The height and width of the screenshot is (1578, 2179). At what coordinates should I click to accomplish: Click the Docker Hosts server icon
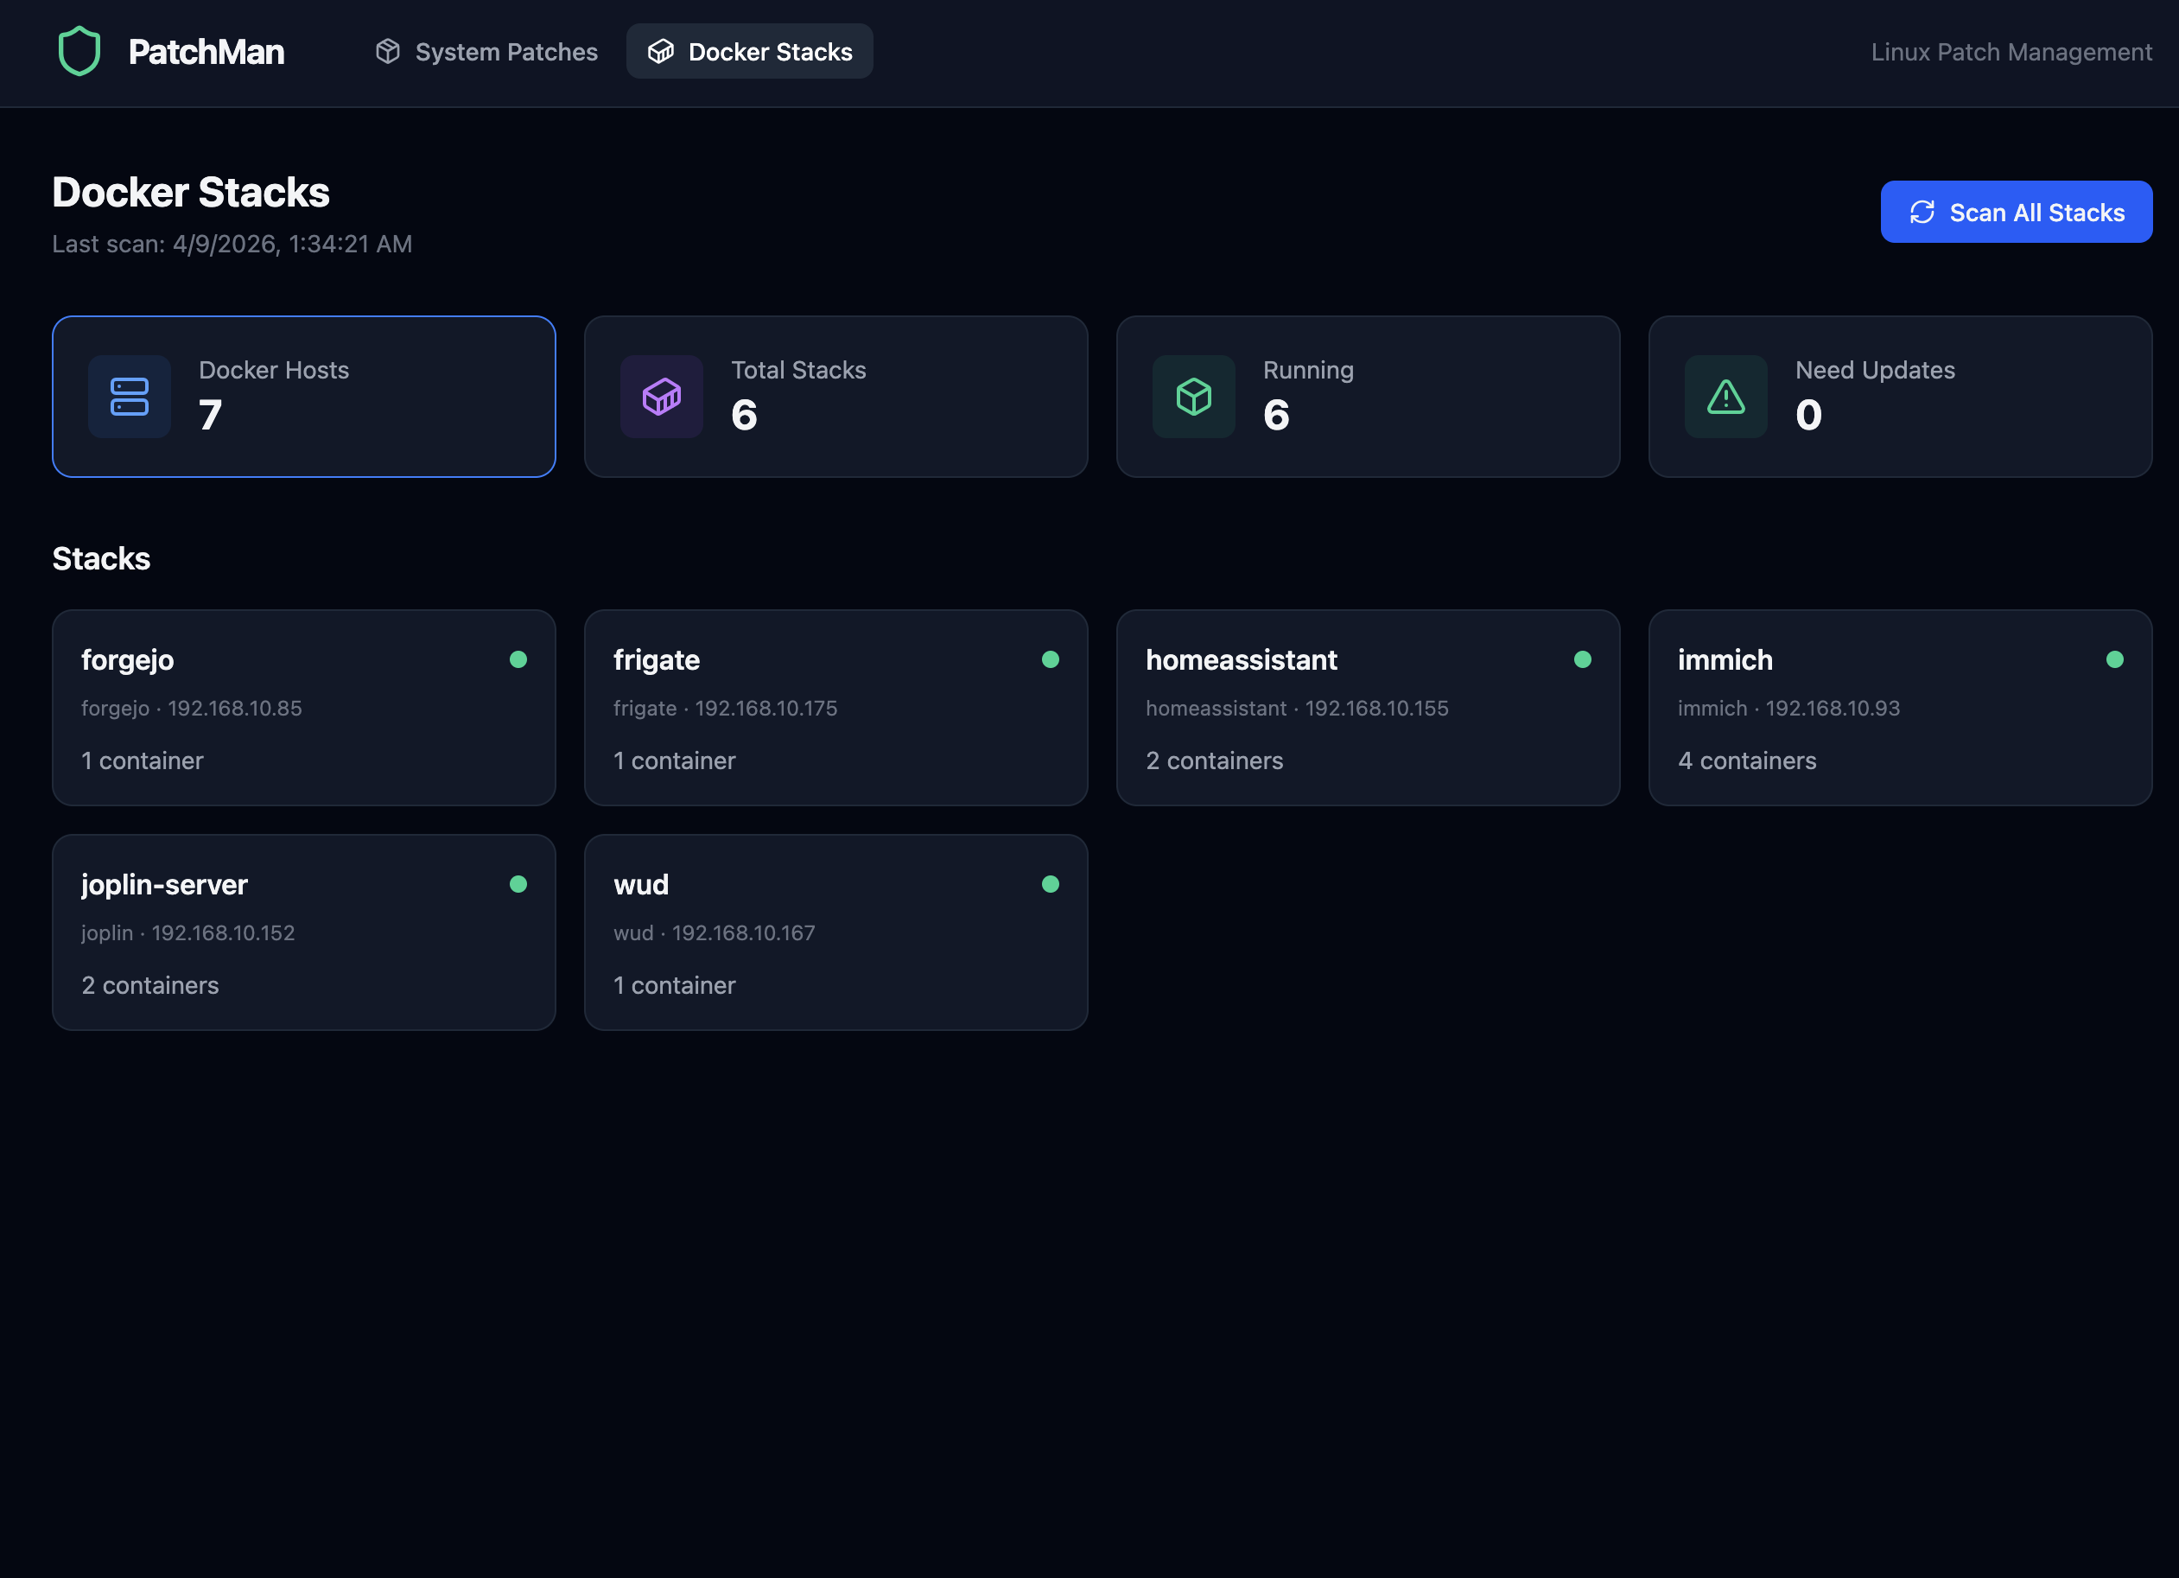pos(130,396)
